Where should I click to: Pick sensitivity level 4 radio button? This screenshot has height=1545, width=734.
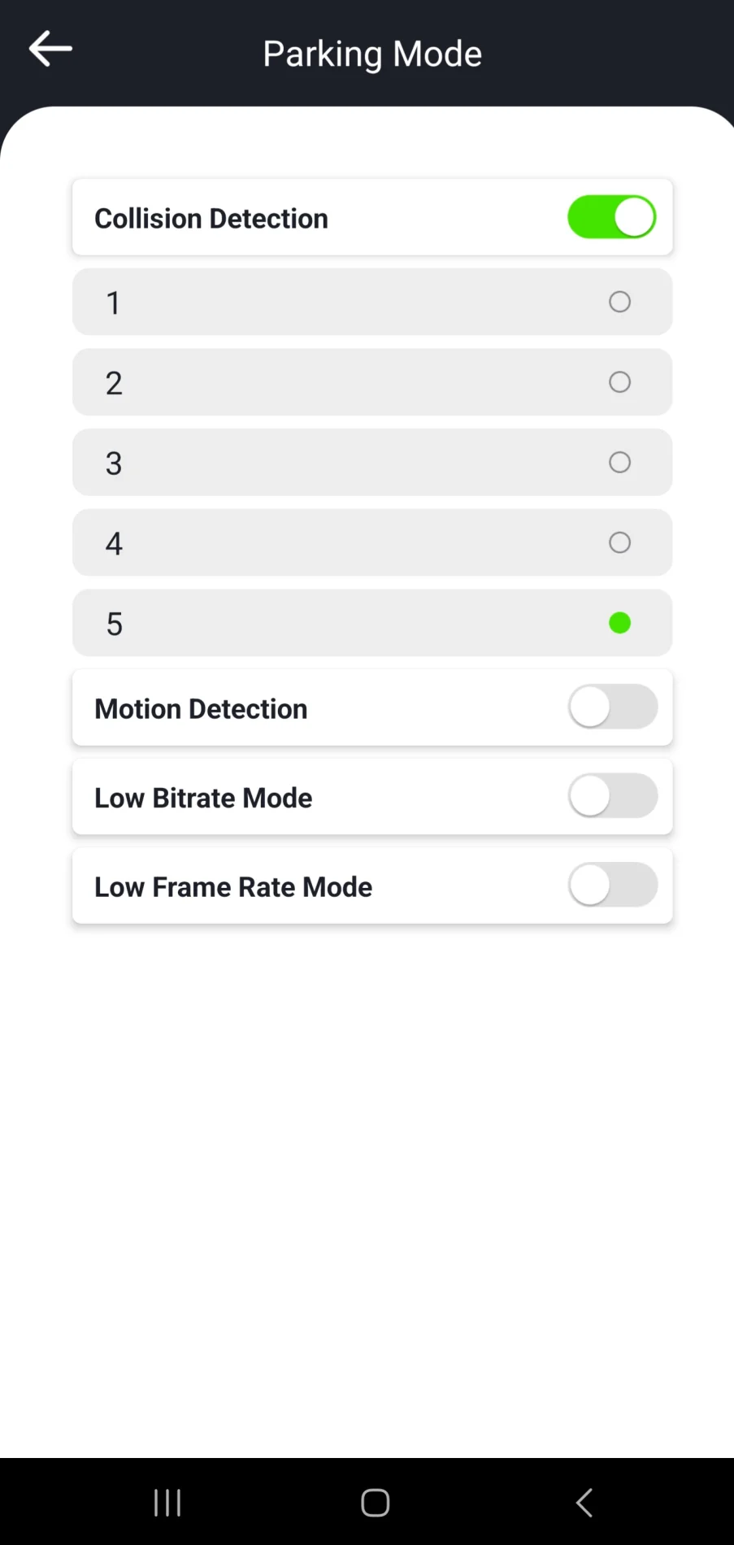(619, 542)
